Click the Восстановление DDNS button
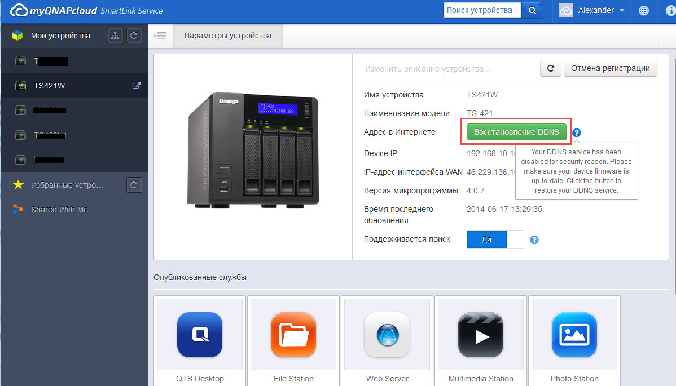 tap(516, 132)
